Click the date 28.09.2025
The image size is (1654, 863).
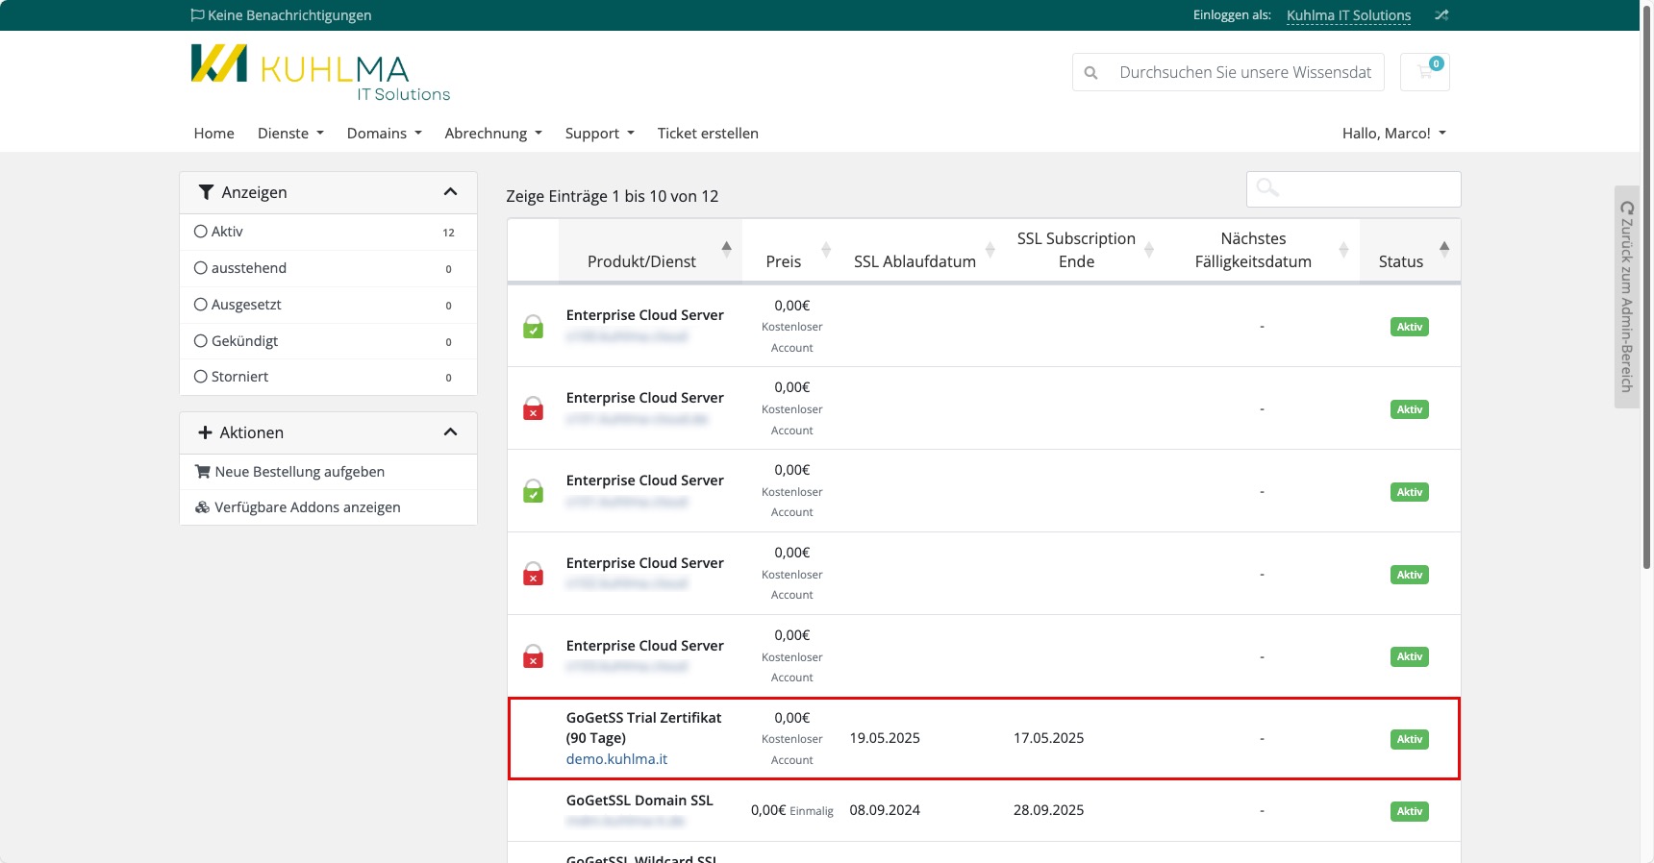point(1048,810)
